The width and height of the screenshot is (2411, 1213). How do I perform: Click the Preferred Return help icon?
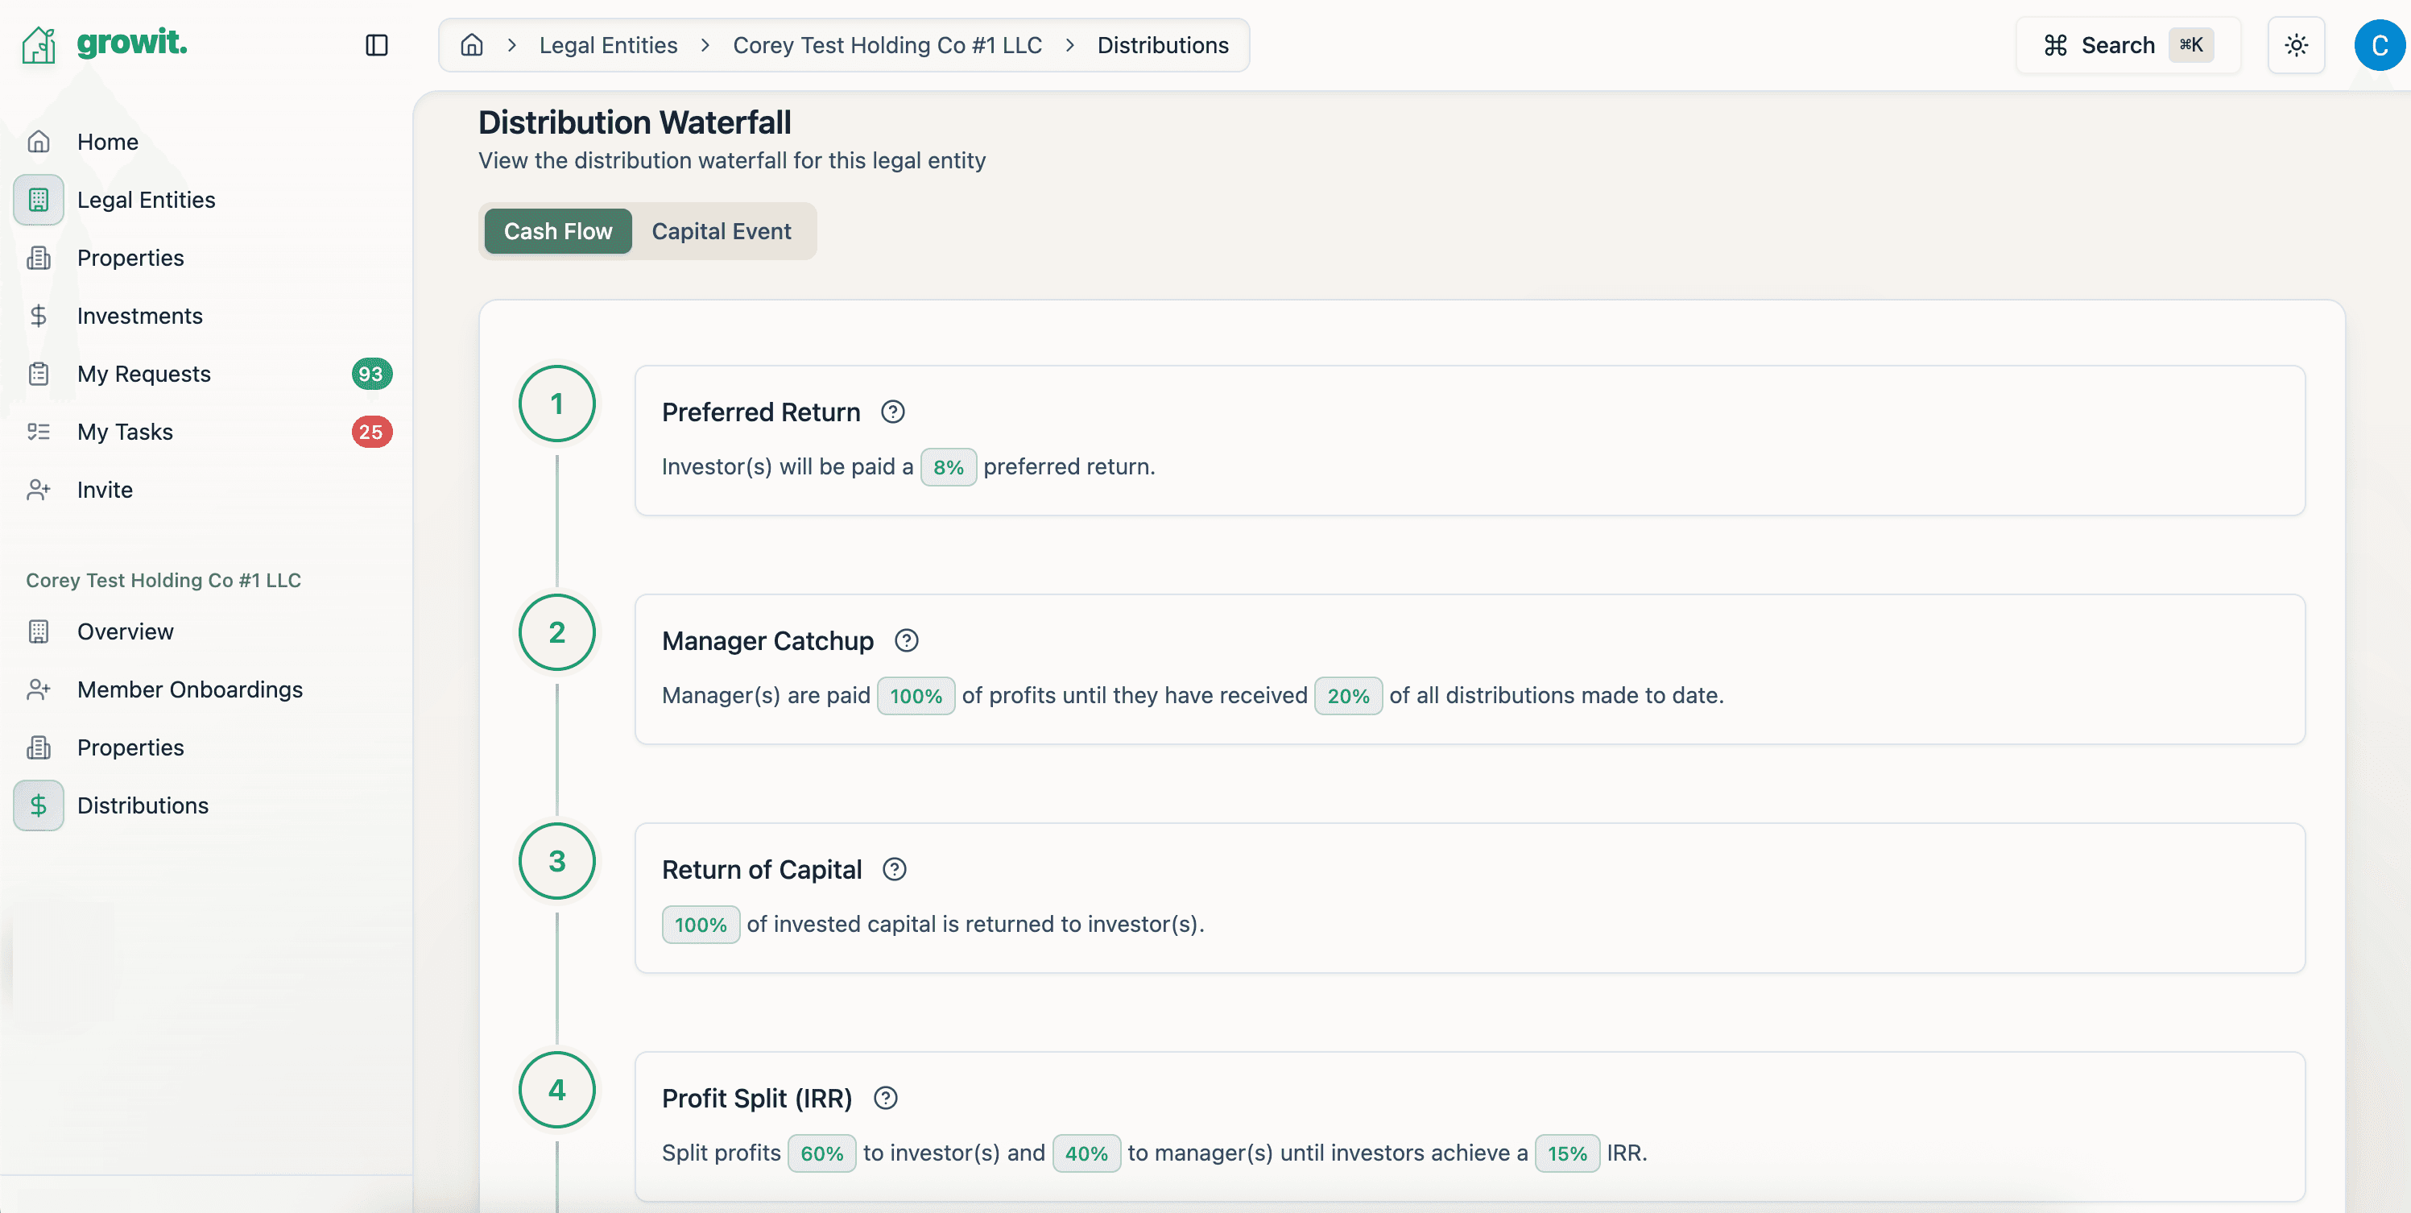click(893, 412)
